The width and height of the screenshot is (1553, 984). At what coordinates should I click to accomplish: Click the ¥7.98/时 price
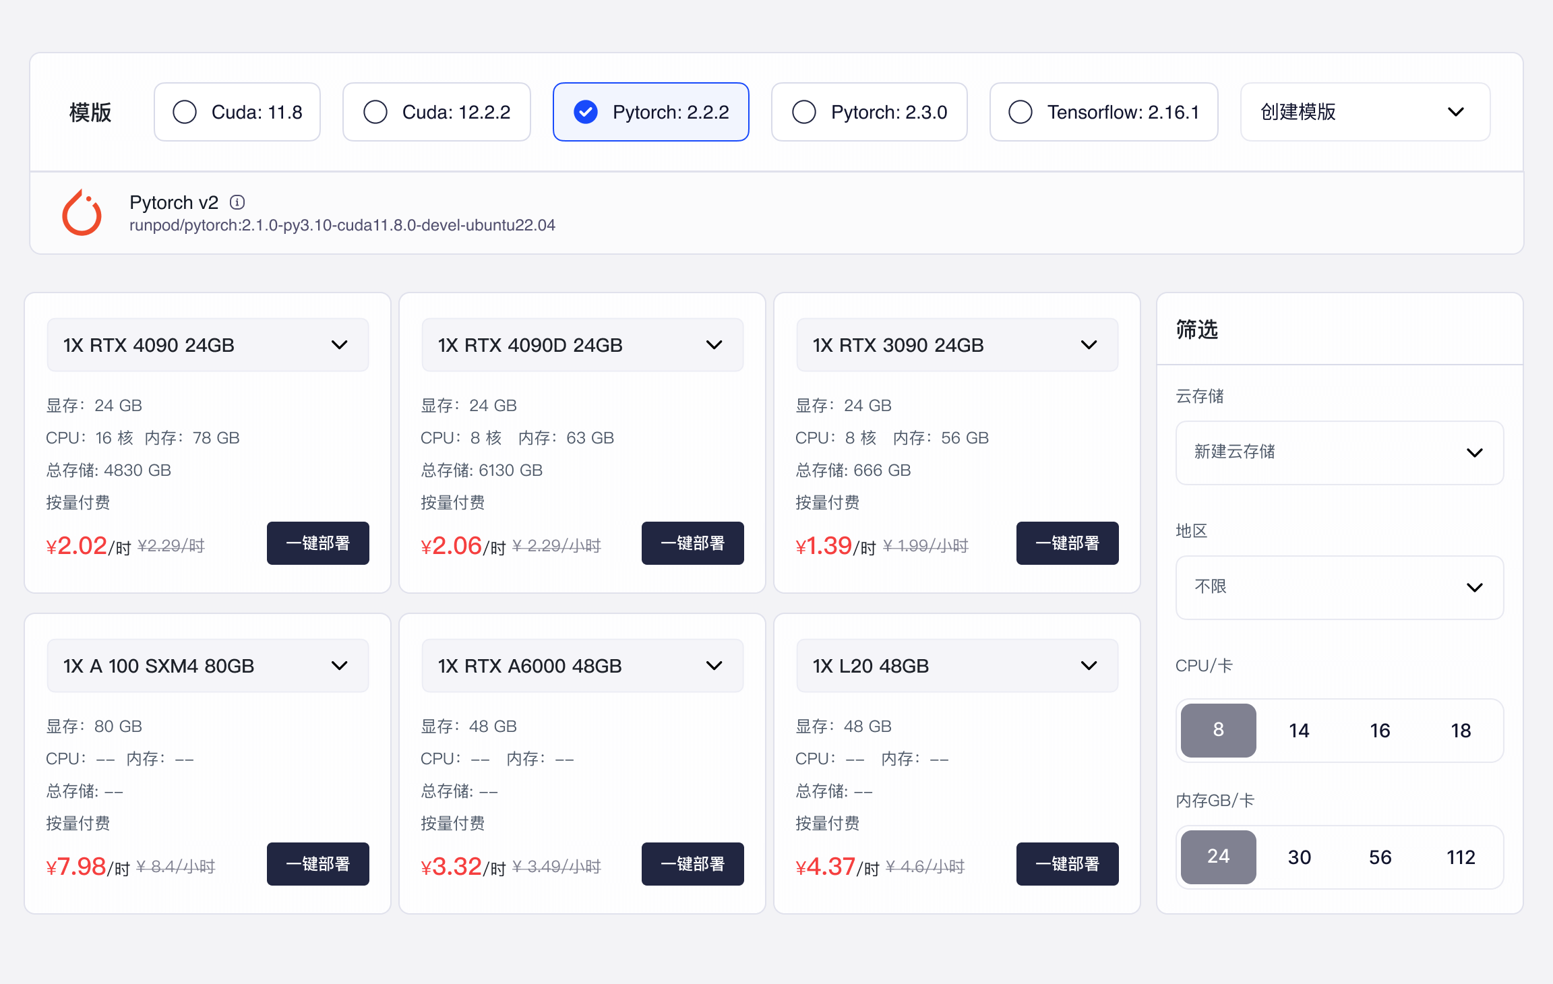[x=88, y=866]
